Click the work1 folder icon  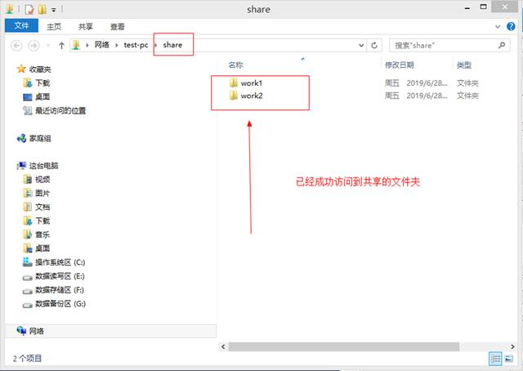point(234,83)
